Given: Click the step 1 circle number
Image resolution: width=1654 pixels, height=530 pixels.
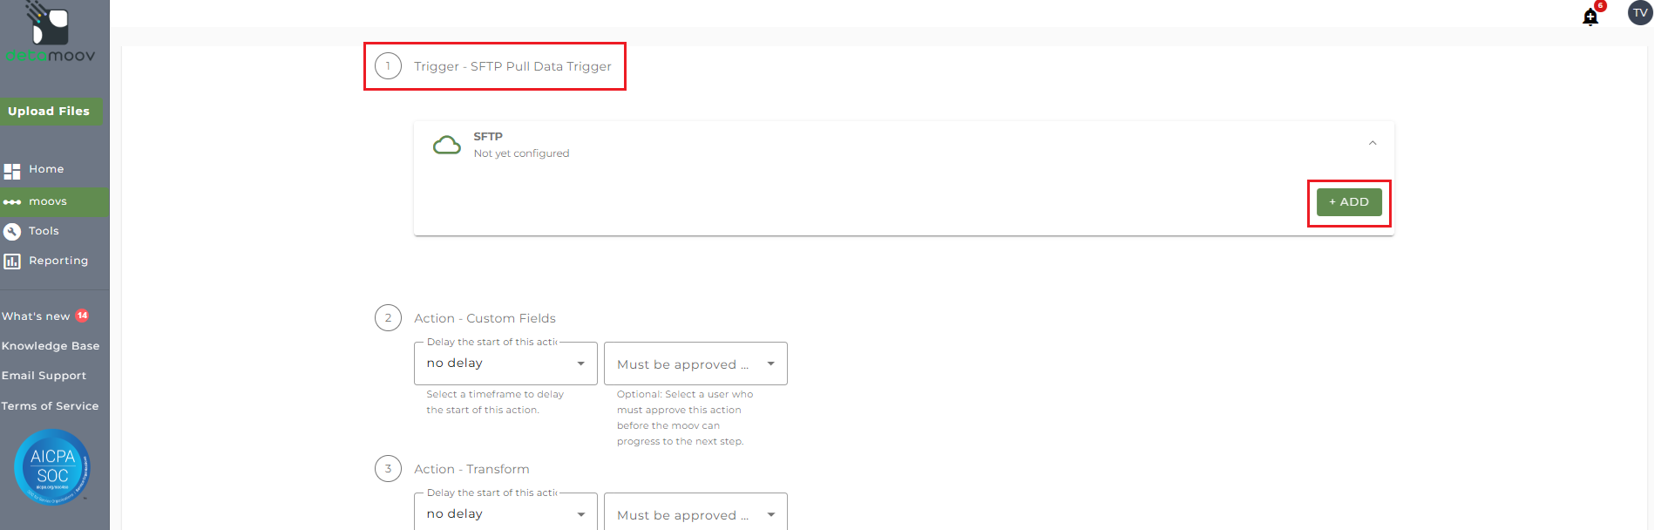Looking at the screenshot, I should [x=388, y=66].
